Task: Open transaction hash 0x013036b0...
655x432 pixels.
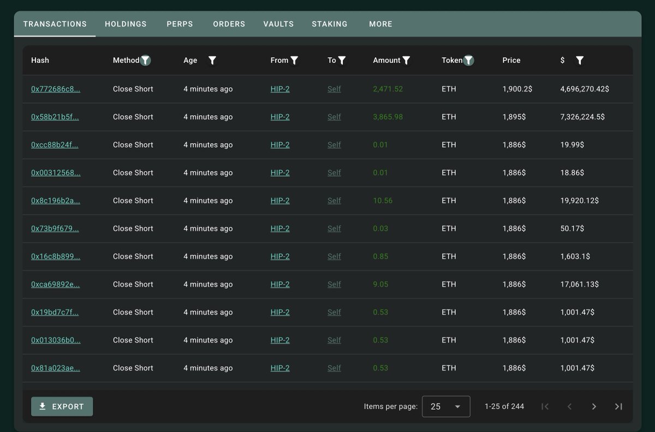Action: click(56, 340)
